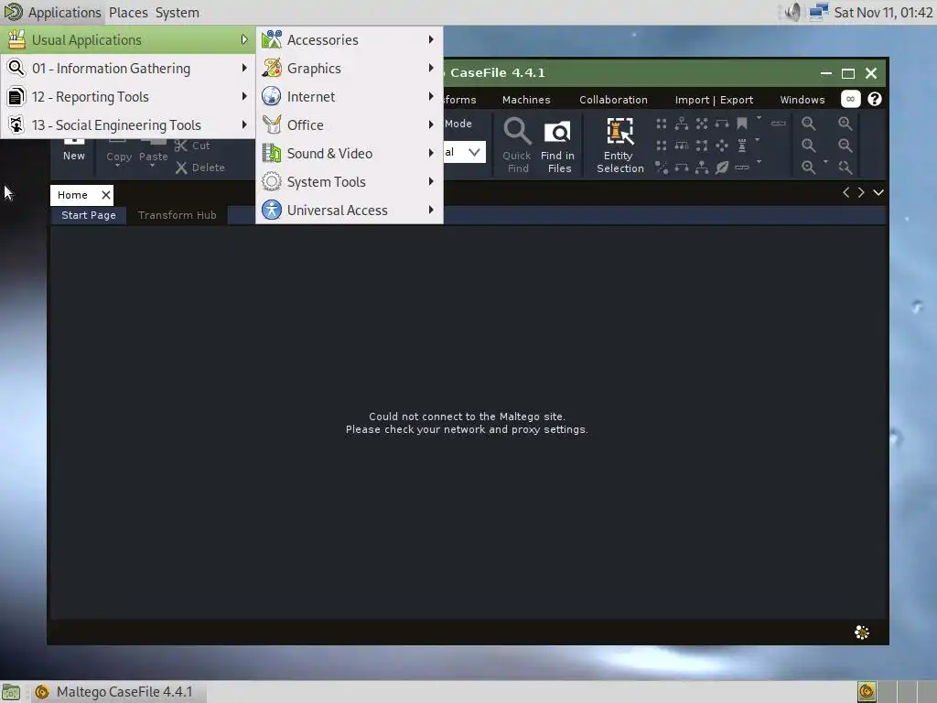Open 01 - Information Gathering submenu
The image size is (937, 703).
128,68
